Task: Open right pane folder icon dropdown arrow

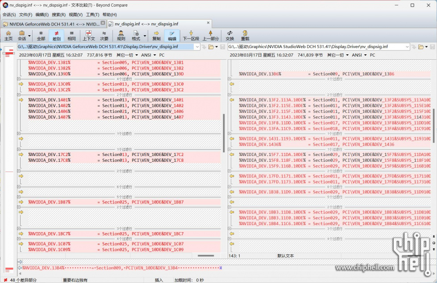Action: pos(426,47)
